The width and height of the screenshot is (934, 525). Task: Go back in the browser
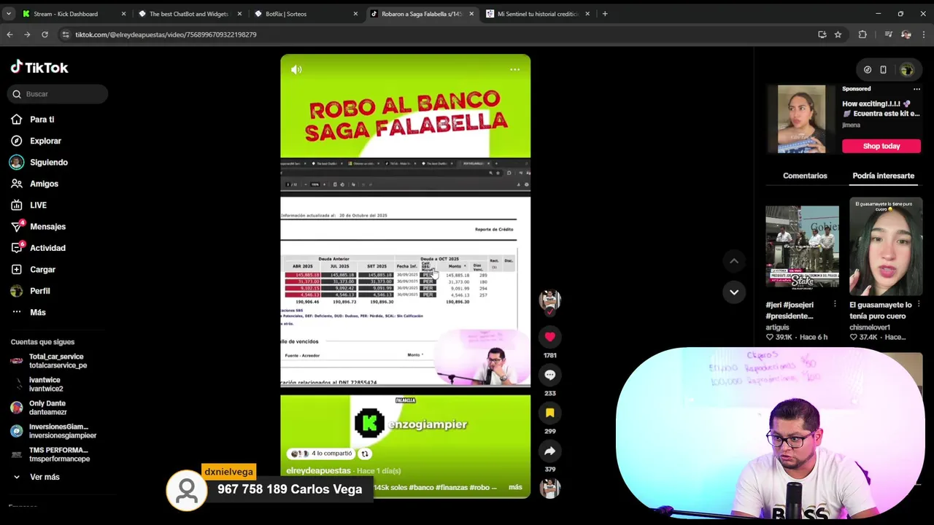[9, 34]
